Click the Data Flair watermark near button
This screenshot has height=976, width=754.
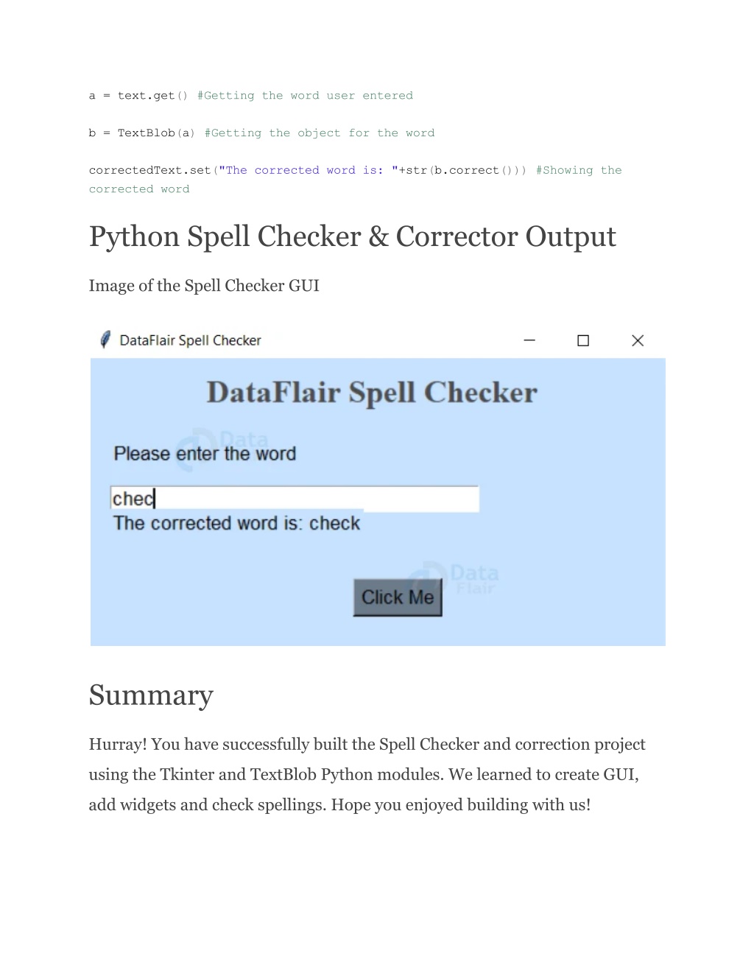coord(452,578)
